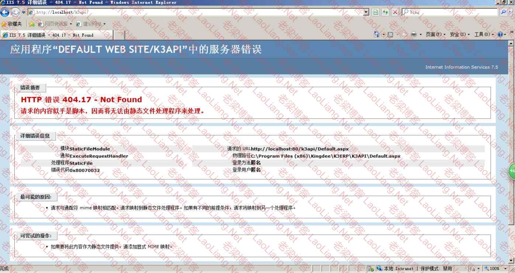Image resolution: width=515 pixels, height=273 pixels.
Task: Expand the Home button dropdown arrow
Action: pos(383,35)
